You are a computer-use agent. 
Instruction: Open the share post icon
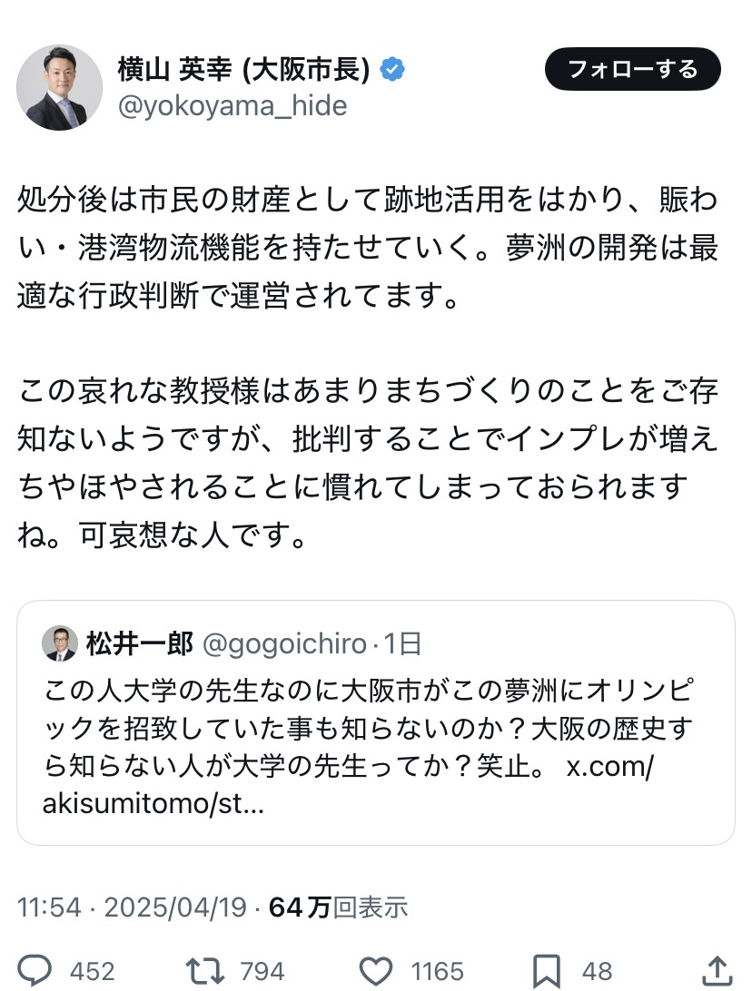click(717, 970)
